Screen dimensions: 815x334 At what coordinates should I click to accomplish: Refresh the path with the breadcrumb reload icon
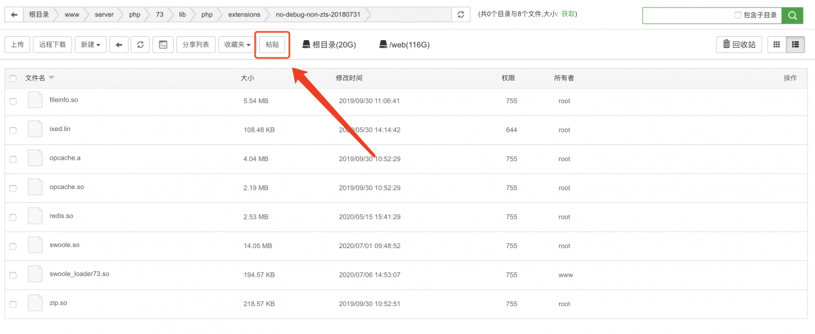(x=461, y=14)
